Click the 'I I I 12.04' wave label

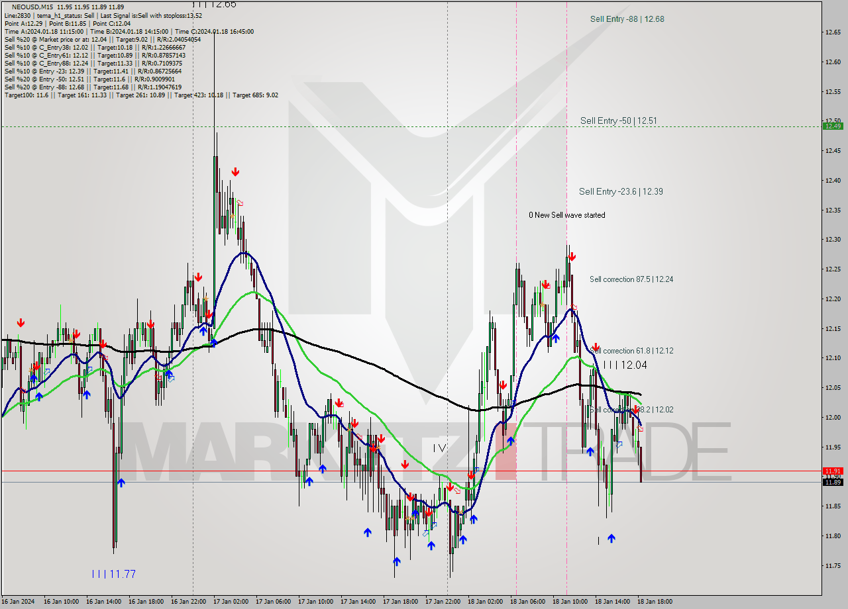[x=625, y=365]
